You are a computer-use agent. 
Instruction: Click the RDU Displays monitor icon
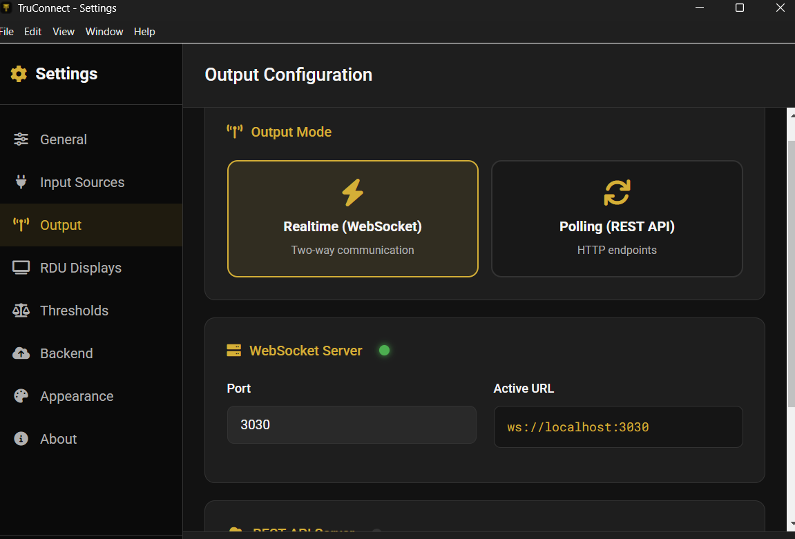(x=21, y=268)
